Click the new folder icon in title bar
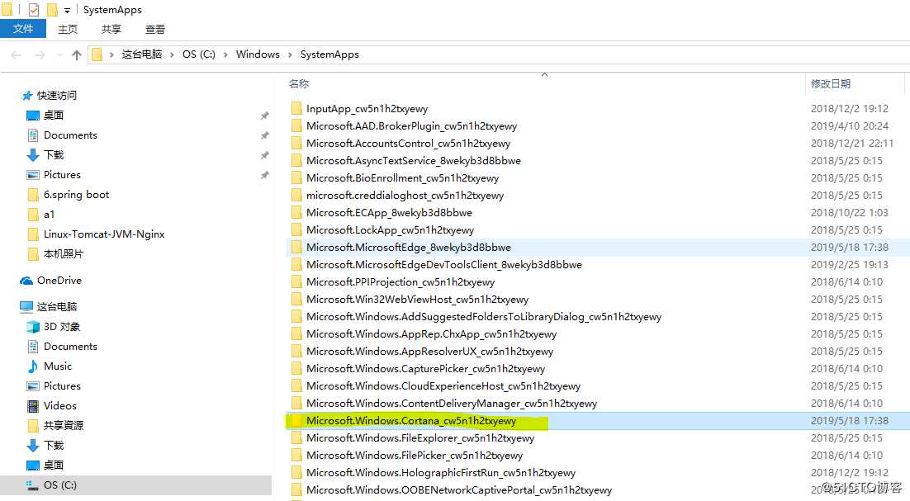The height and width of the screenshot is (501, 910). coord(52,9)
